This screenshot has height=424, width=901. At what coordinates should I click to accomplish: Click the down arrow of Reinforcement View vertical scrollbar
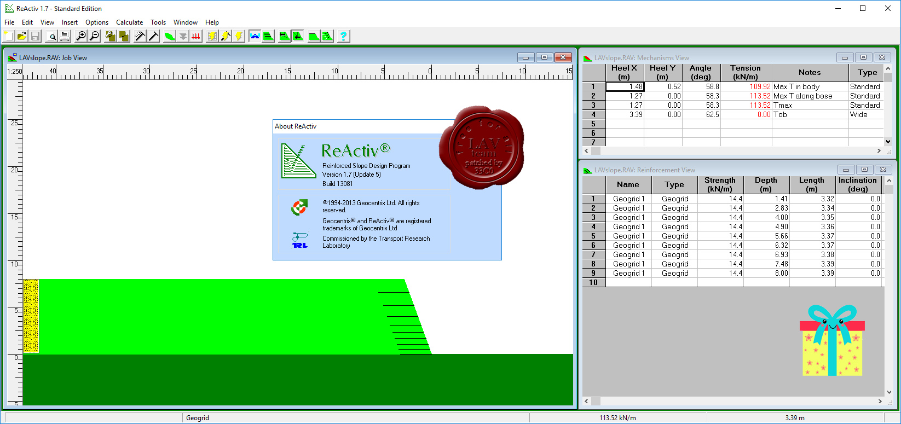click(x=888, y=392)
